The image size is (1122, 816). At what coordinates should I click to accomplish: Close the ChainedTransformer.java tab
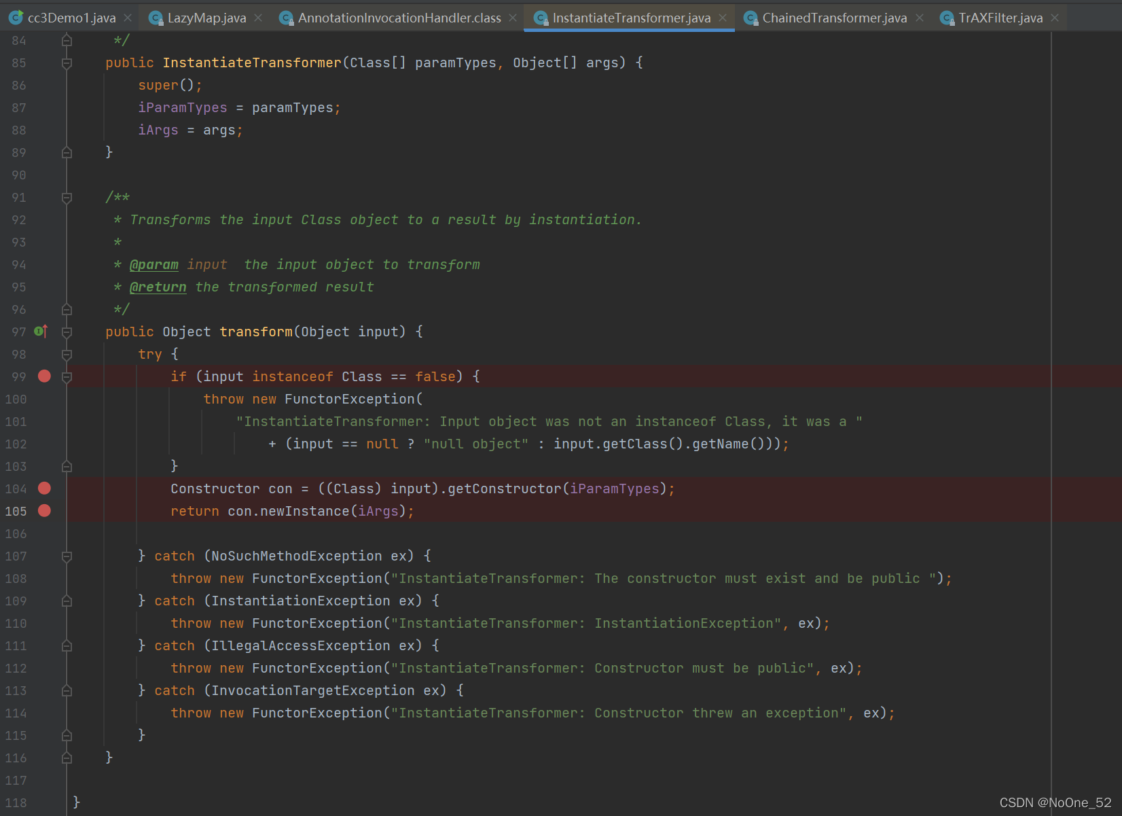point(920,18)
